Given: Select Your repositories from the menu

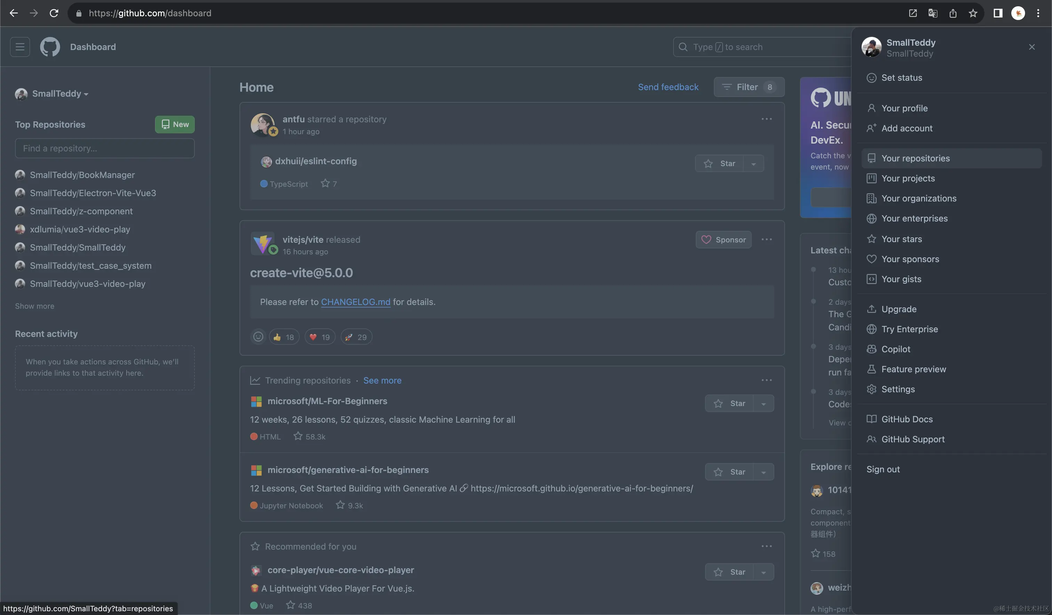Looking at the screenshot, I should click(x=915, y=158).
